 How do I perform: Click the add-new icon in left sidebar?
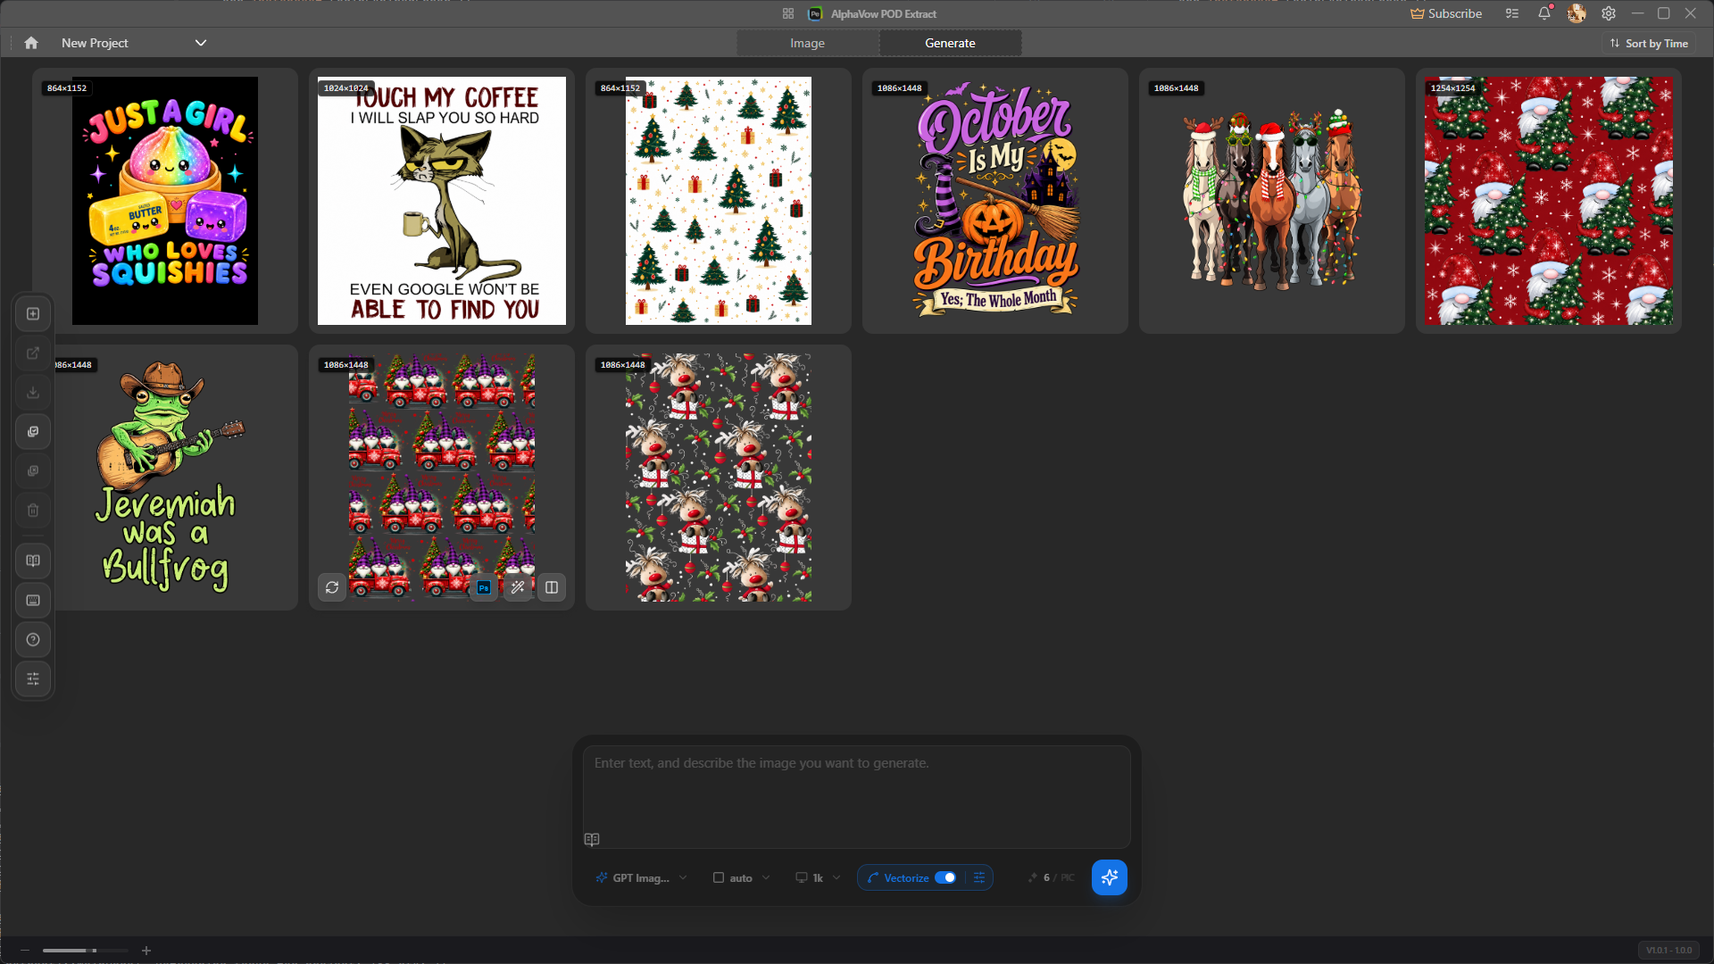click(33, 314)
